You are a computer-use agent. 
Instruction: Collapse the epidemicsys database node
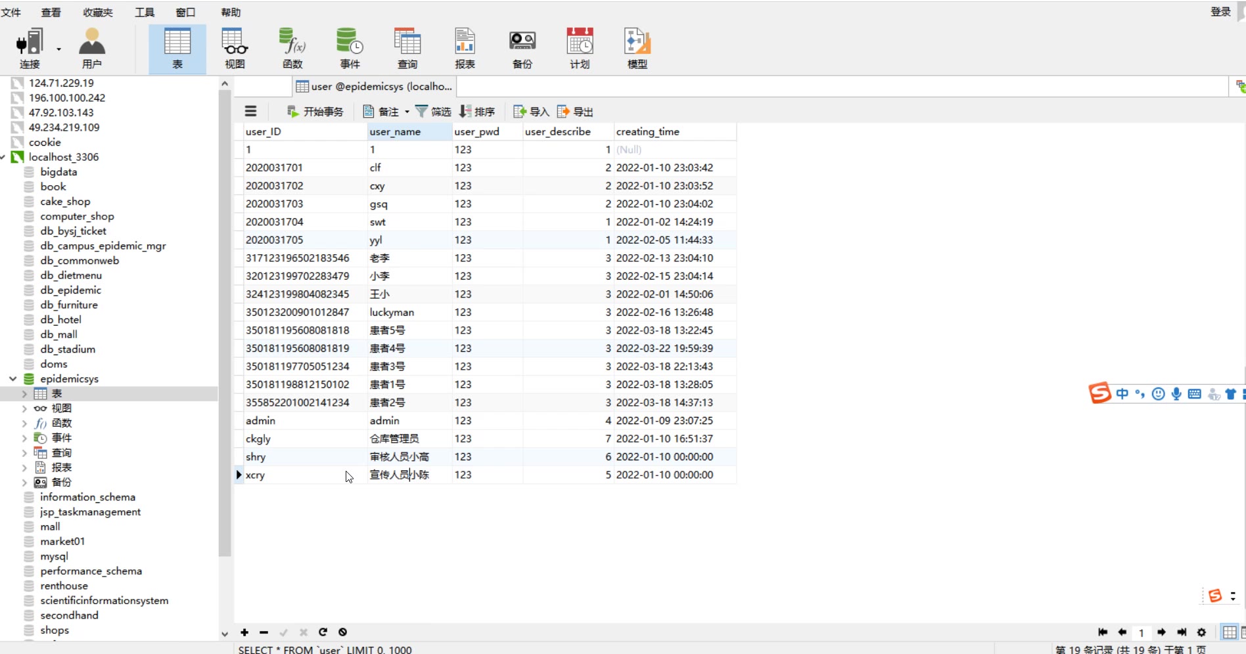[x=12, y=379]
